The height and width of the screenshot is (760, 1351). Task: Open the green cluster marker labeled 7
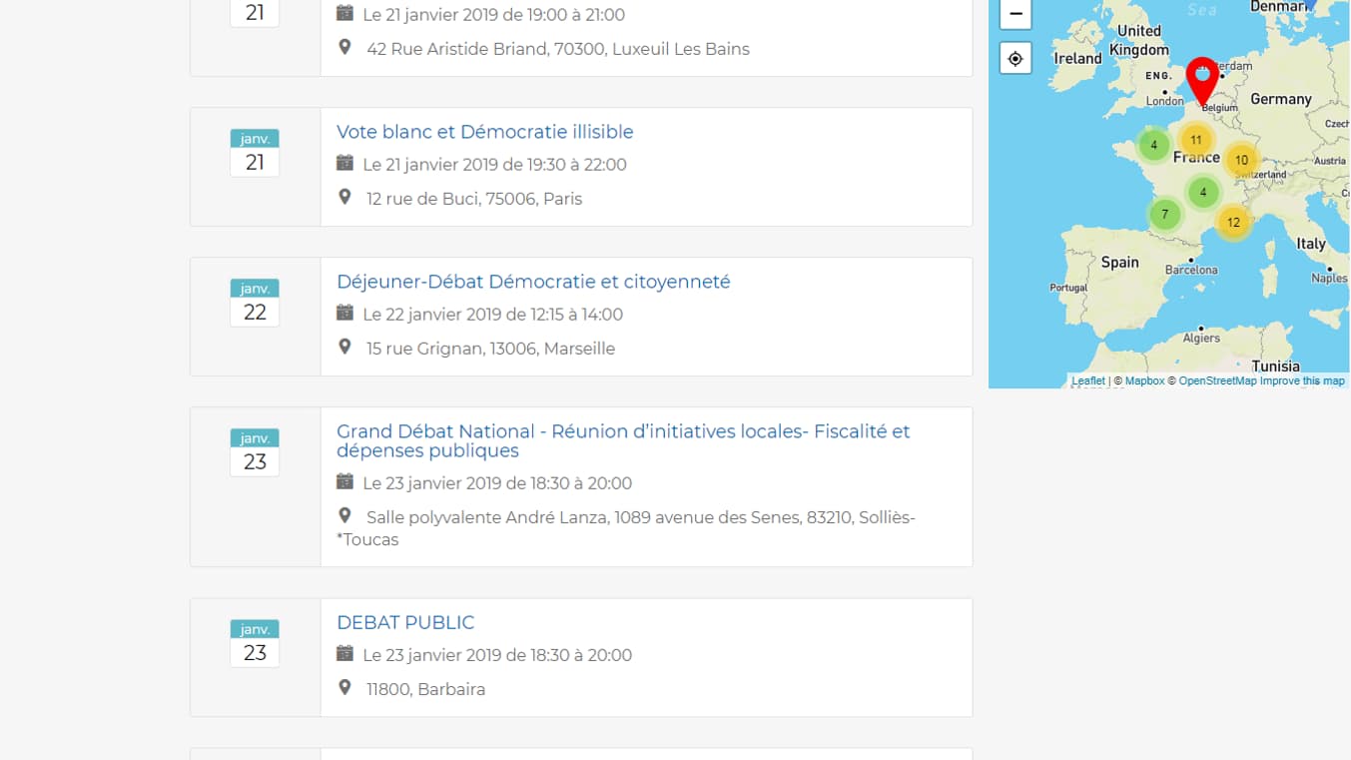coord(1164,215)
